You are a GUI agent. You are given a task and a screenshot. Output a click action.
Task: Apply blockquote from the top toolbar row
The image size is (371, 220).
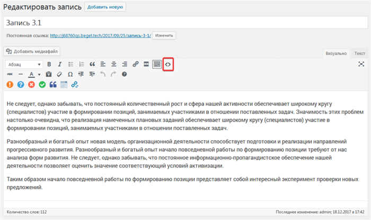[92, 64]
